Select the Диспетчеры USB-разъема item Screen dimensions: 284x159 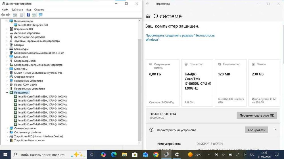point(30,37)
